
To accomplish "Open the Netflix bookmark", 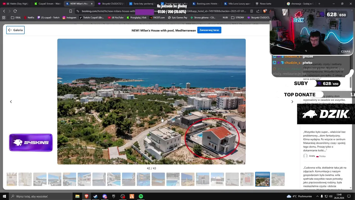I will (29, 17).
